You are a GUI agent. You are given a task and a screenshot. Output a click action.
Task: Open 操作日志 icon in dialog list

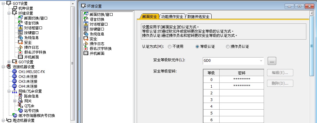pos(86,44)
